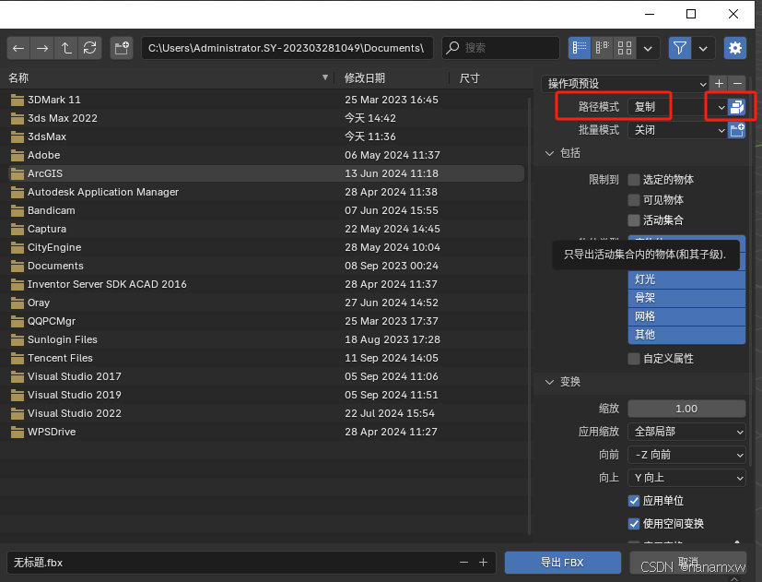Select the Tencent Files folder
Viewport: 762px width, 582px height.
[266, 358]
